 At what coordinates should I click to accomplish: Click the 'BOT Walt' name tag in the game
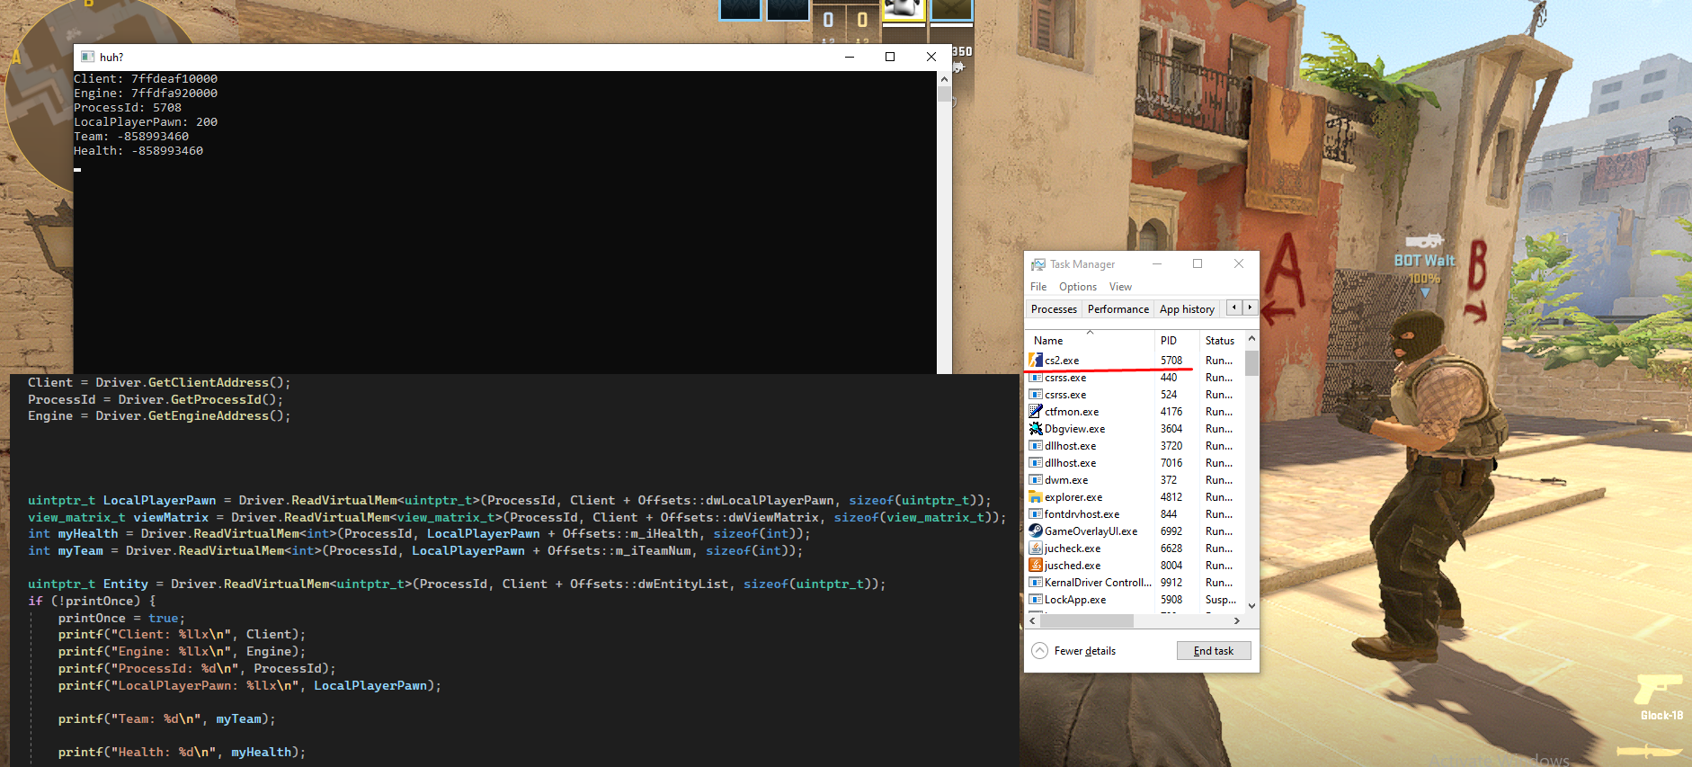coord(1424,261)
